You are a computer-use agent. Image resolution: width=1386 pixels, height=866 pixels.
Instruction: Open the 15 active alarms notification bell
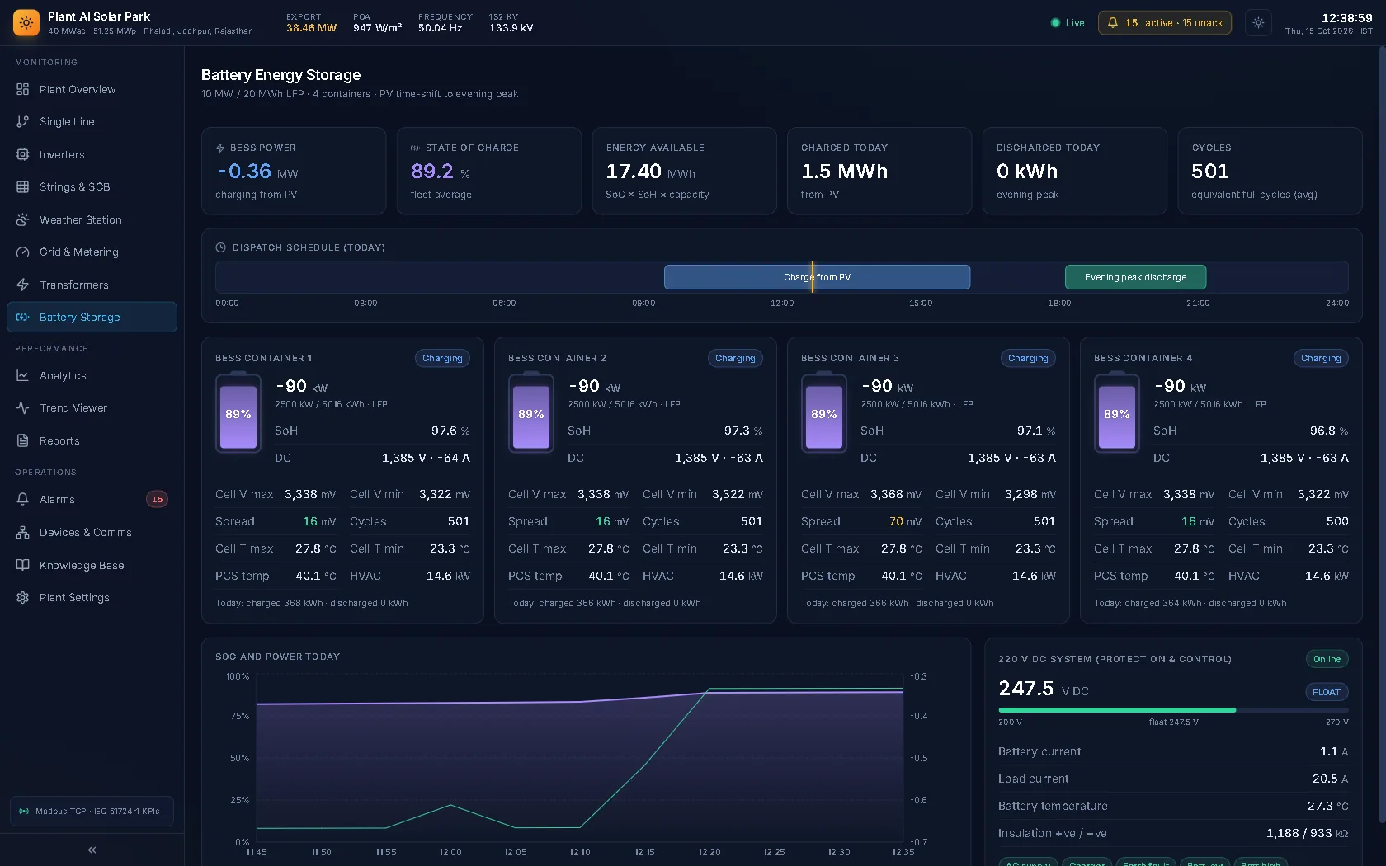click(1164, 23)
